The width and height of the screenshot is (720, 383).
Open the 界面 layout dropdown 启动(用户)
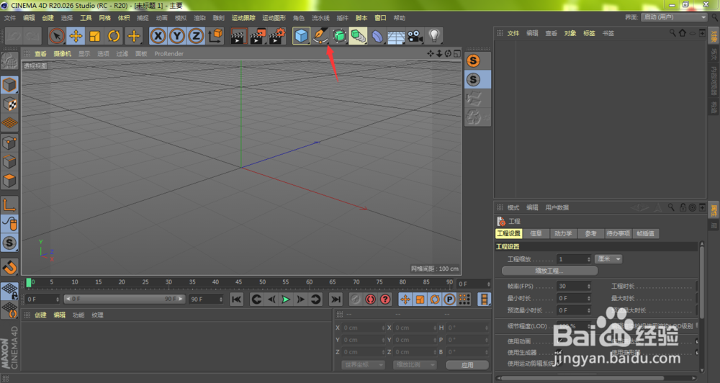coord(674,17)
